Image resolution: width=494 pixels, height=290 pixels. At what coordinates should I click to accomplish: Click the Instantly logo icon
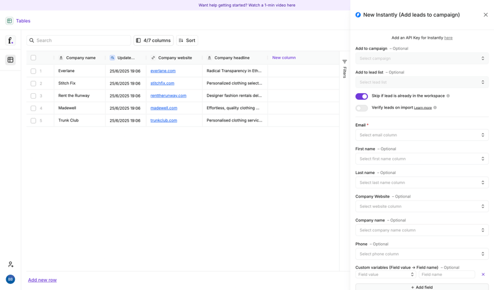(358, 15)
